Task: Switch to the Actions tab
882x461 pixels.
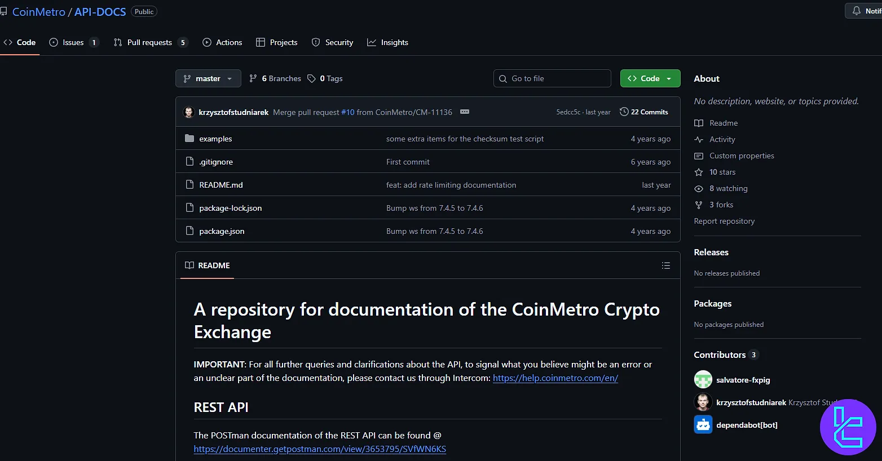Action: tap(222, 42)
